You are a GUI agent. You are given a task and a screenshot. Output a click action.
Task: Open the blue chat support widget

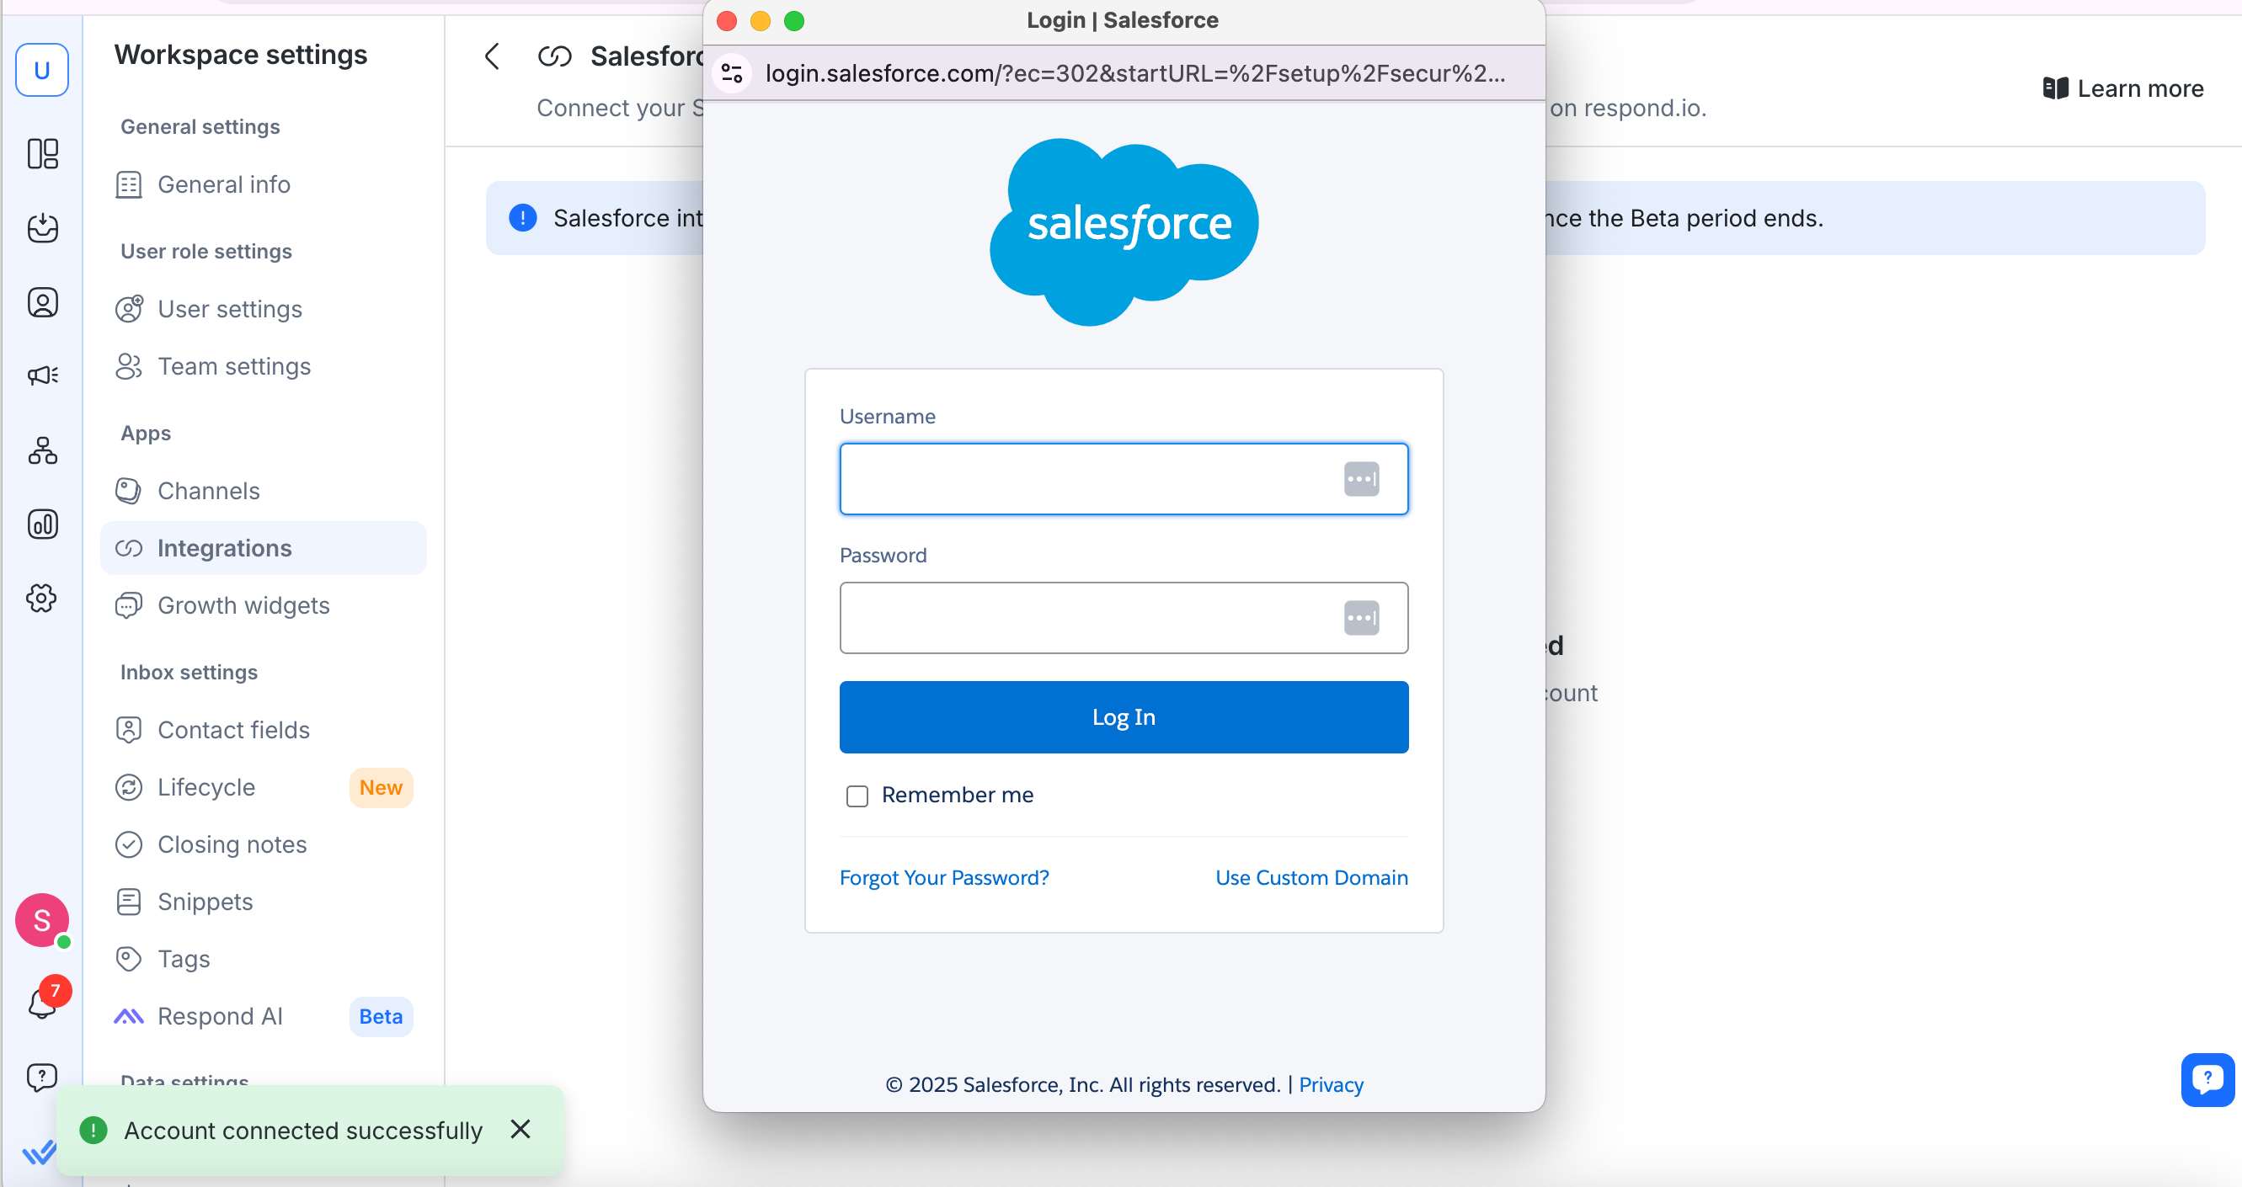pyautogui.click(x=2207, y=1079)
